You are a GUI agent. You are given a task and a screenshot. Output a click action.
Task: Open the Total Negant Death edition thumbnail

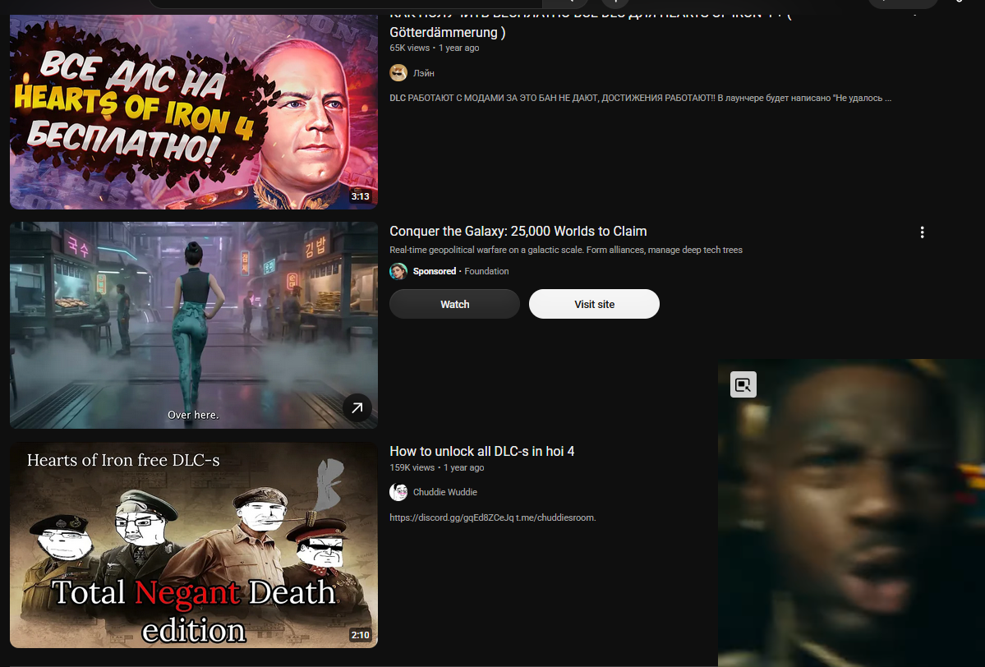pos(194,545)
